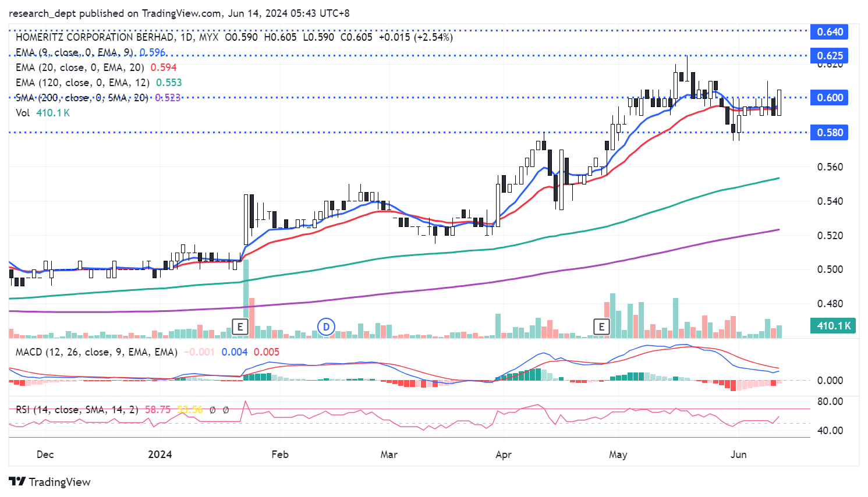Image resolution: width=868 pixels, height=497 pixels.
Task: Select the EMA 9 indicator legend
Action: point(74,52)
